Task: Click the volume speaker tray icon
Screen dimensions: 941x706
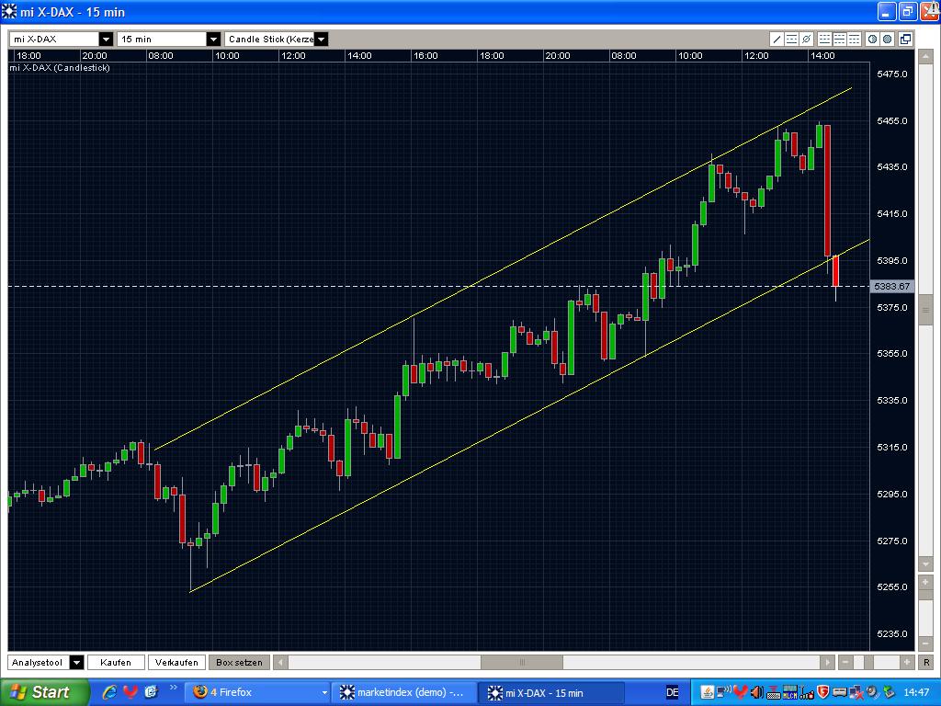Action: 757,692
